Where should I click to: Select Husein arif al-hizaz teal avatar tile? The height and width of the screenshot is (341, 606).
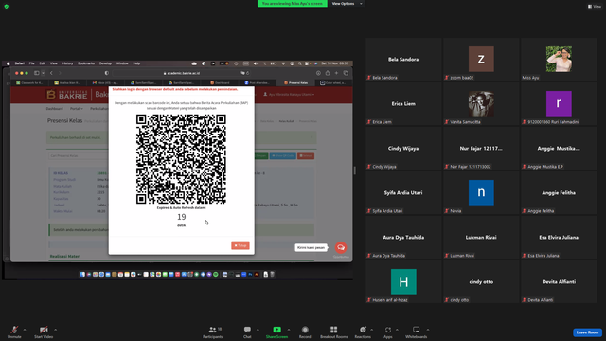(403, 282)
